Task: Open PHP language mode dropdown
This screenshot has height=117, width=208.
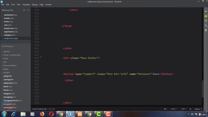Action: click(184, 109)
